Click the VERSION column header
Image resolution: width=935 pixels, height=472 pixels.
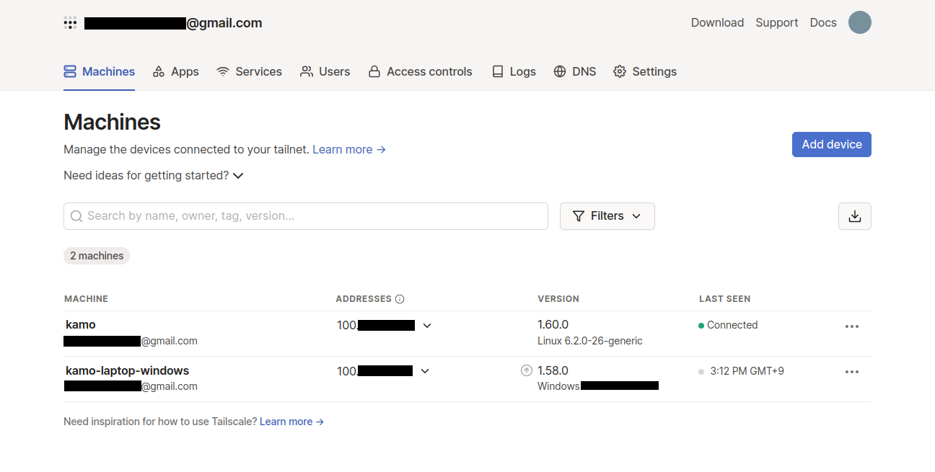click(558, 299)
